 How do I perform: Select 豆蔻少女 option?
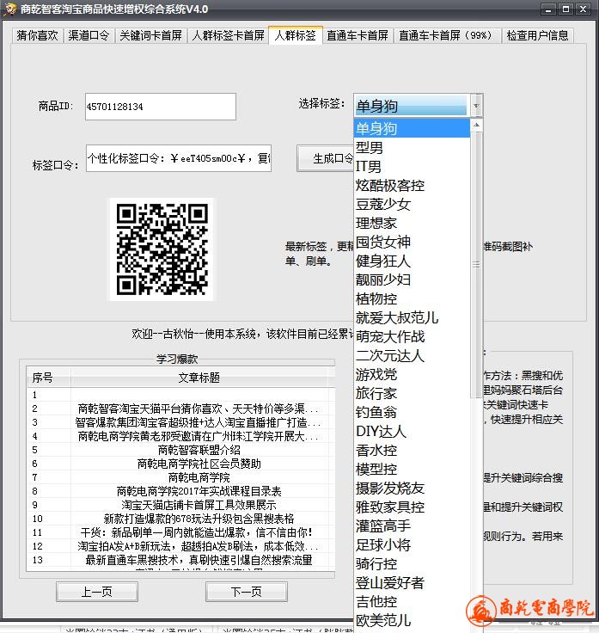coord(412,205)
